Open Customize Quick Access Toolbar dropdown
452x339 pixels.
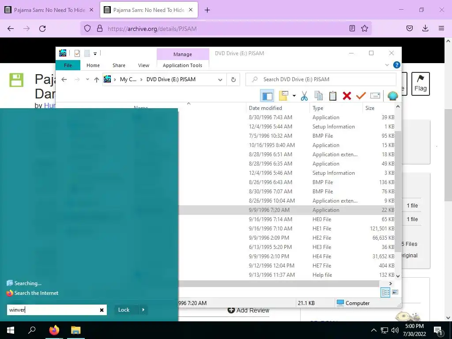click(95, 53)
